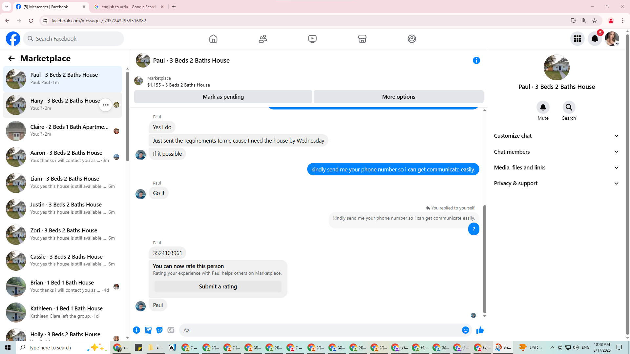The height and width of the screenshot is (354, 630).
Task: Open the Windows Start menu
Action: point(8,347)
